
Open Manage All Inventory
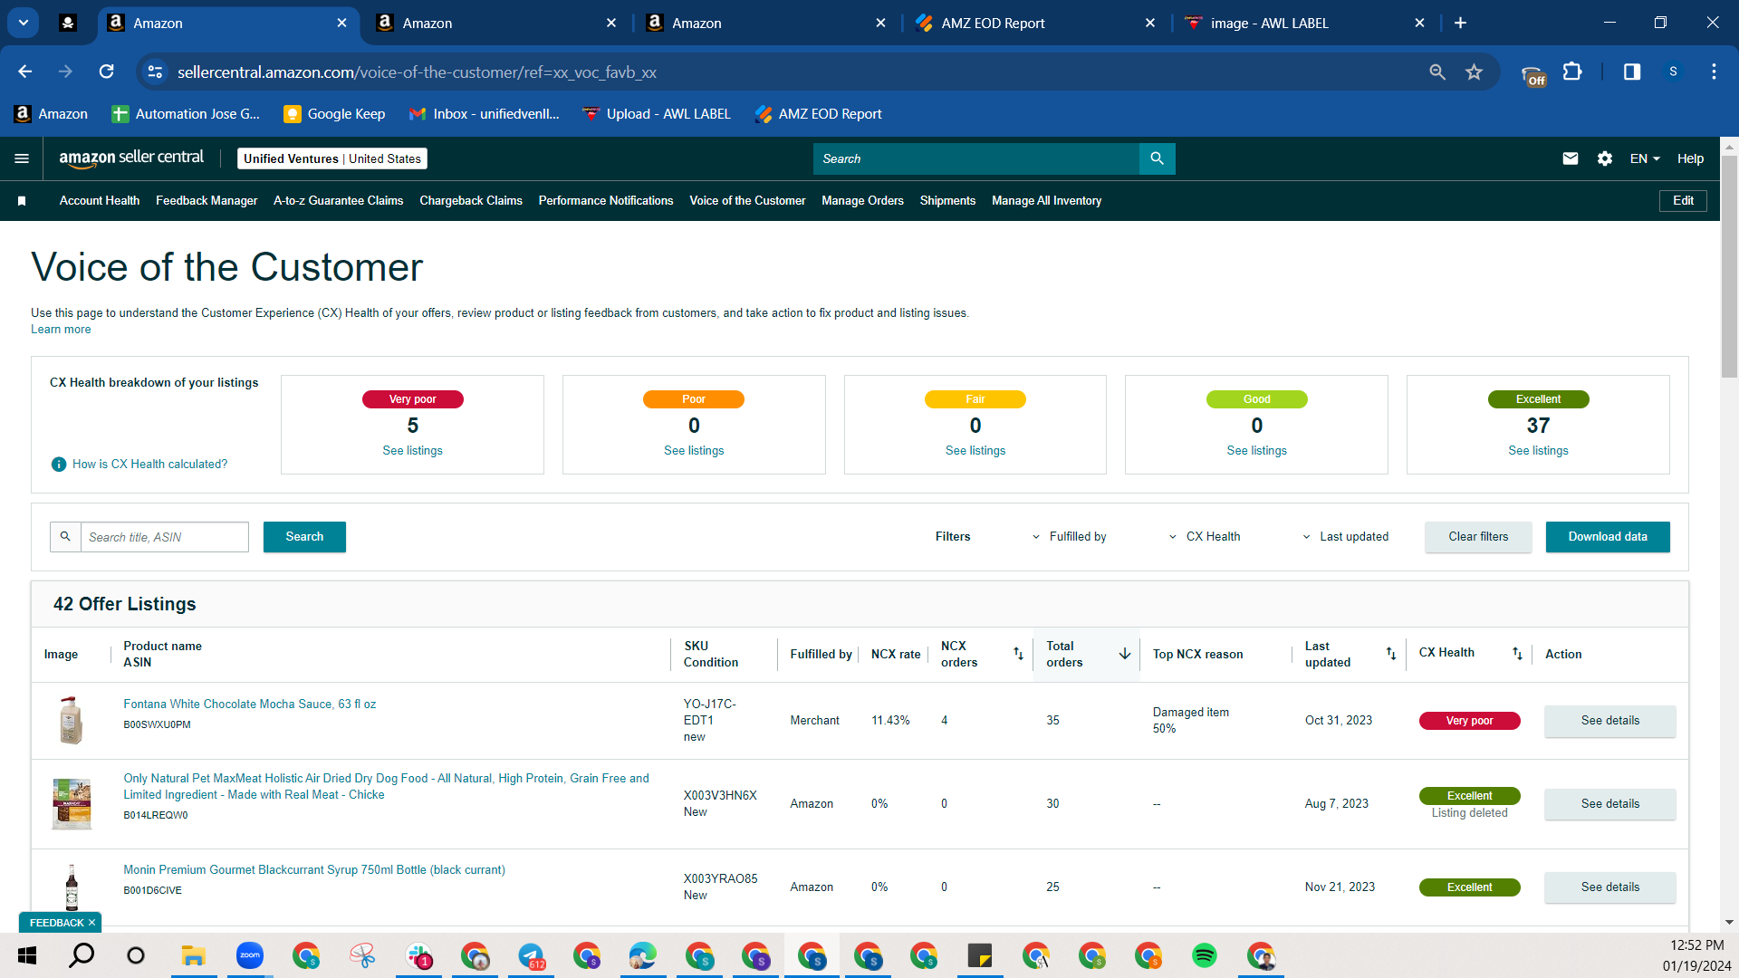click(1046, 201)
